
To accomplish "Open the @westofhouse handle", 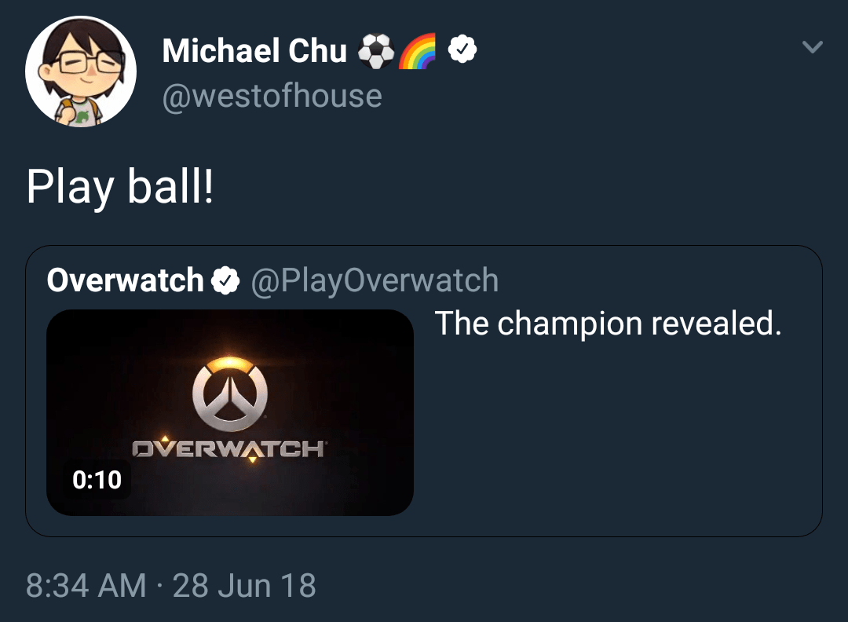I will (x=272, y=96).
